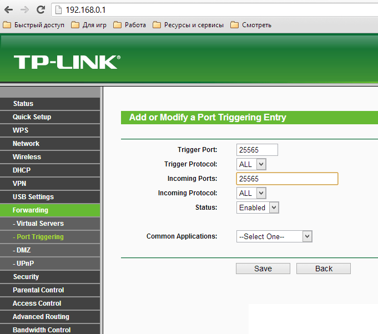This screenshot has width=378, height=334.
Task: Open the Common Applications dropdown
Action: point(274,236)
